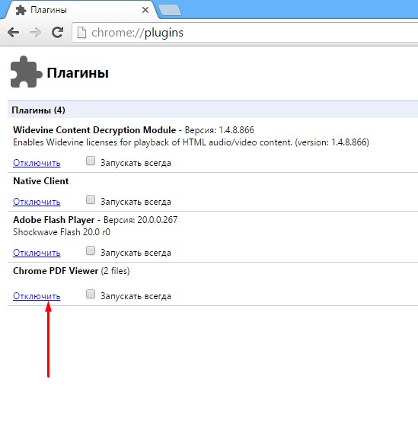This screenshot has width=418, height=440.
Task: Click the Adobe Flash Player plugin name
Action: (53, 220)
